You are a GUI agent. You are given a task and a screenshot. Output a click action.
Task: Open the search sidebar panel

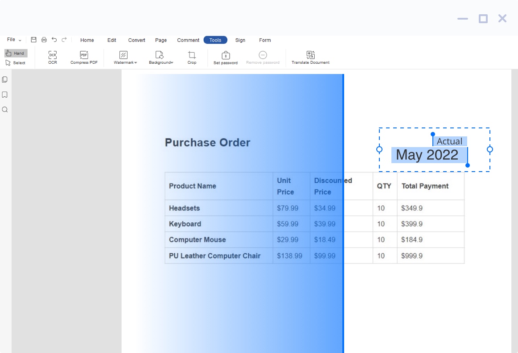click(x=5, y=110)
